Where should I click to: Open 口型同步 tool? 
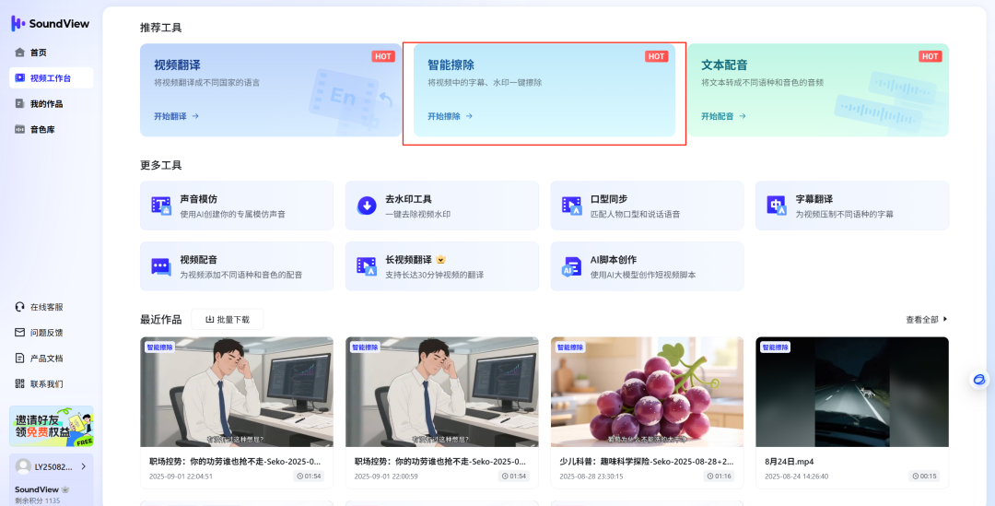click(647, 206)
